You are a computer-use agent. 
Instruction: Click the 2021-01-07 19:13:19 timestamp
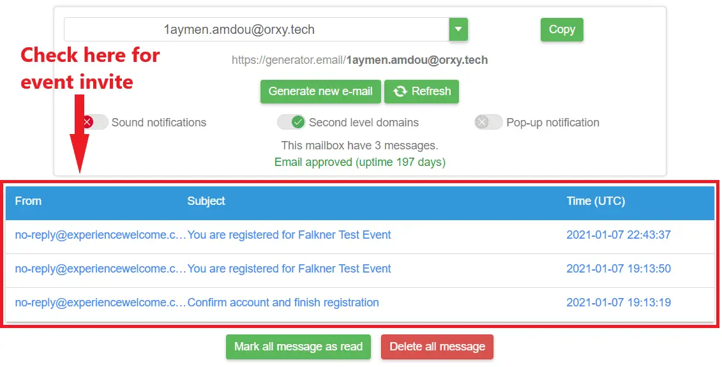pyautogui.click(x=619, y=303)
